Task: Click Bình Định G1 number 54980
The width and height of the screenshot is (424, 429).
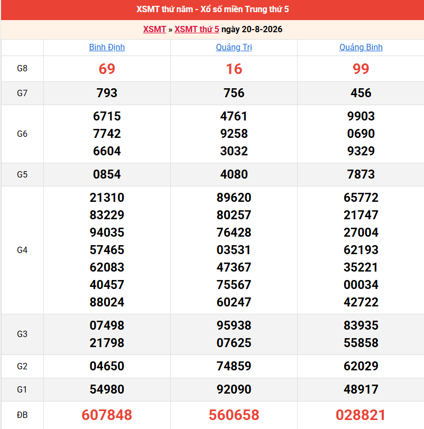Action: [107, 389]
